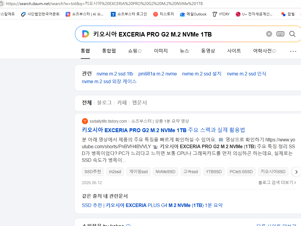301x226 pixels.
Task: Open U+ 전자세금계산 bookmark
Action: [x=254, y=14]
